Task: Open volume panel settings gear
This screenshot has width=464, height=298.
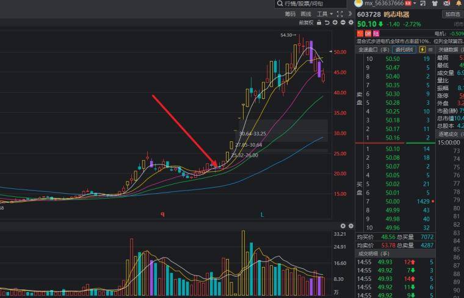Action: [x=351, y=226]
